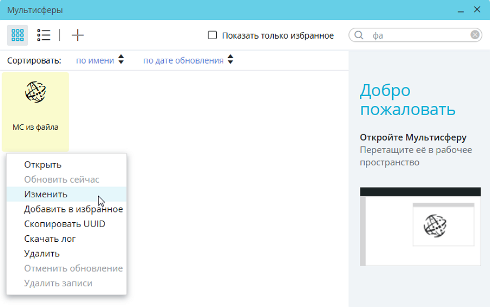Select Удалить in the context menu
490x307 pixels.
[42, 253]
